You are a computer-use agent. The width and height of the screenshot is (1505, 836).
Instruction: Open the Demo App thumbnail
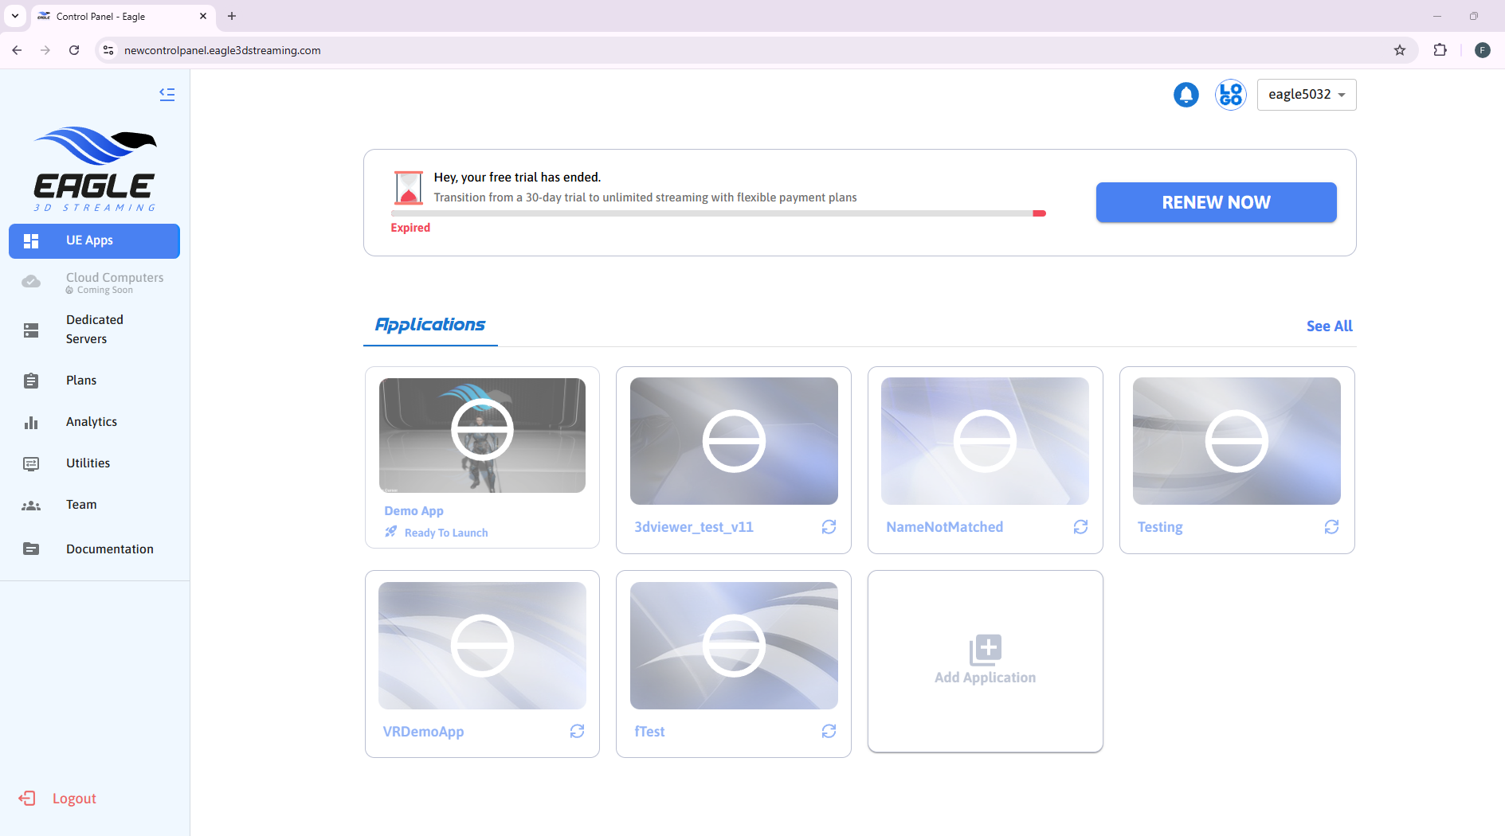[x=482, y=435]
